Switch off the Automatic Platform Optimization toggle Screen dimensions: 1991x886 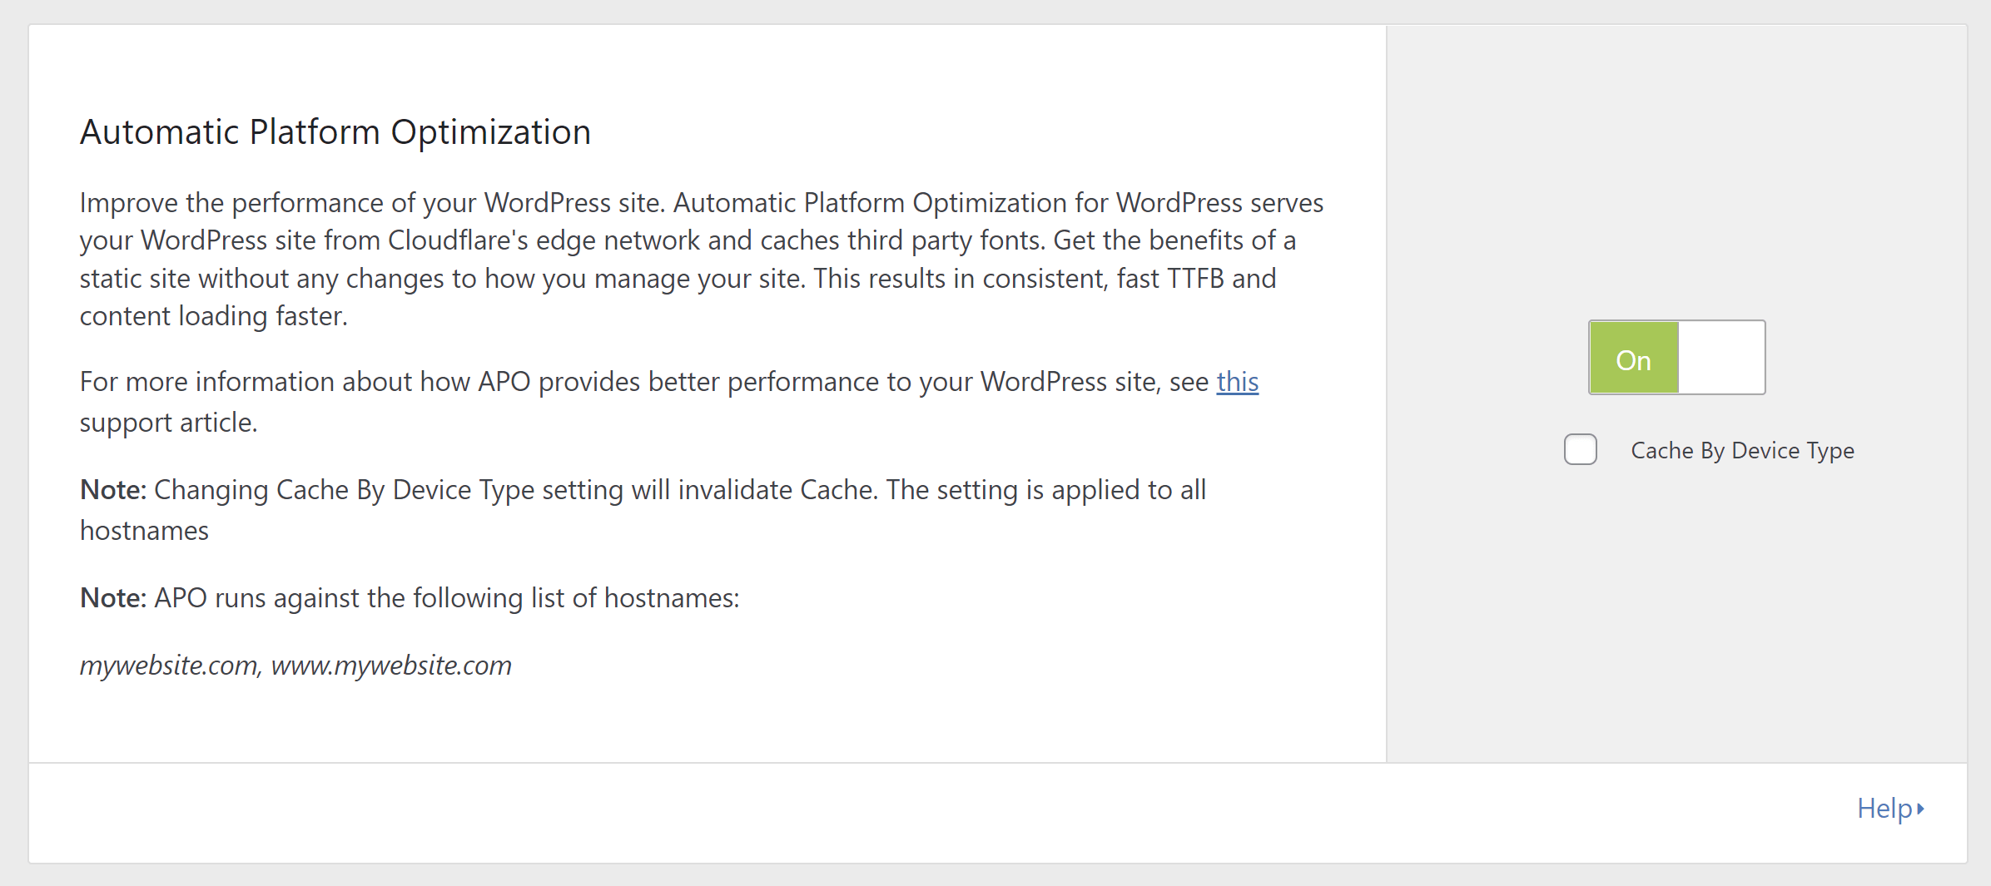[1721, 358]
